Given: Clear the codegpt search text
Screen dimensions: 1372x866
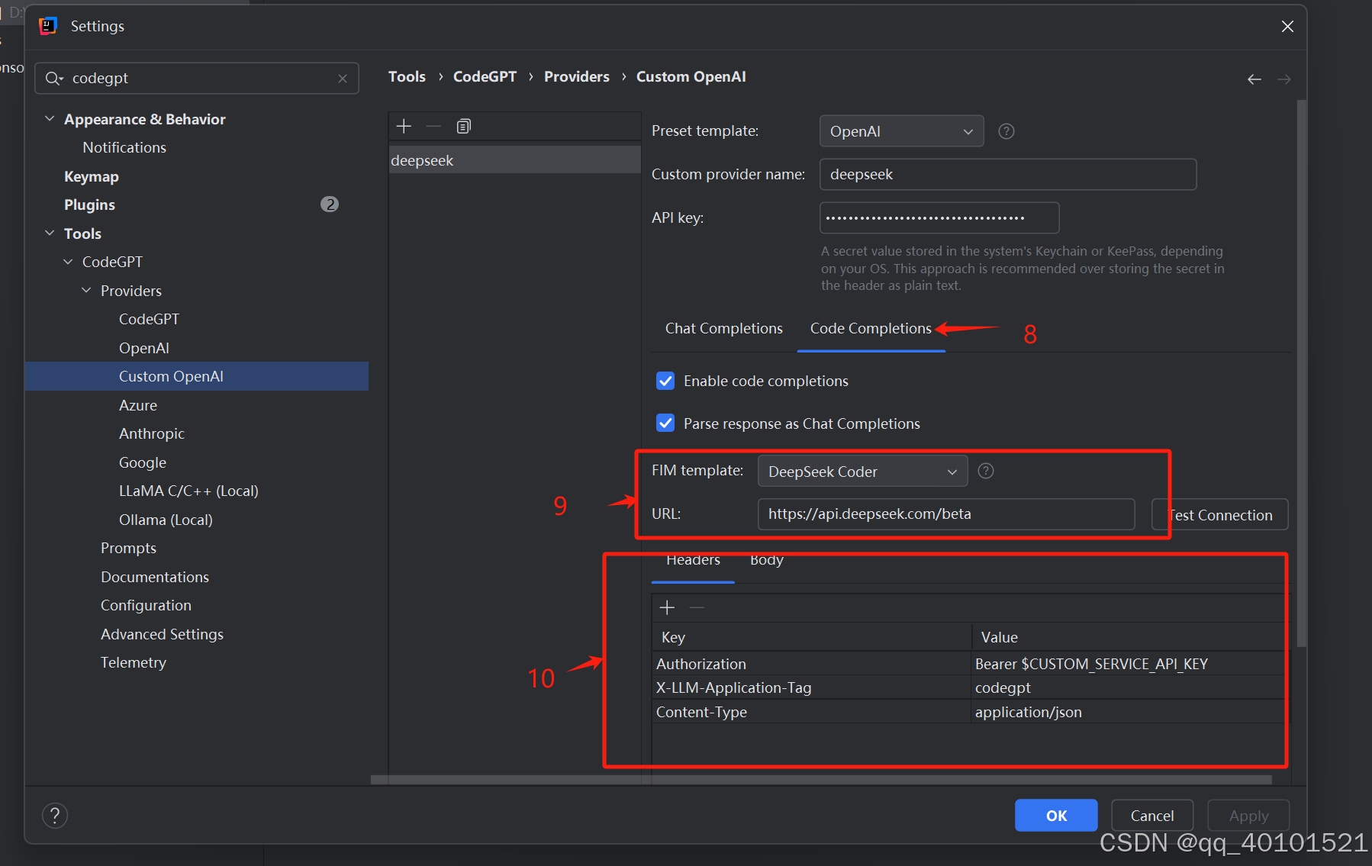Looking at the screenshot, I should (343, 79).
